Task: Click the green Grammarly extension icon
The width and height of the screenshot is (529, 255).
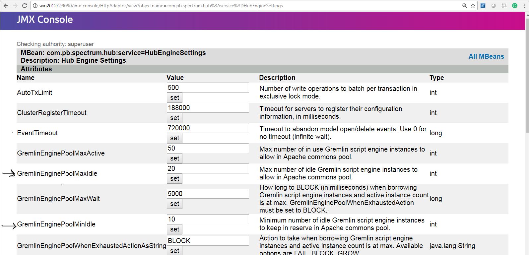Action: click(x=515, y=6)
